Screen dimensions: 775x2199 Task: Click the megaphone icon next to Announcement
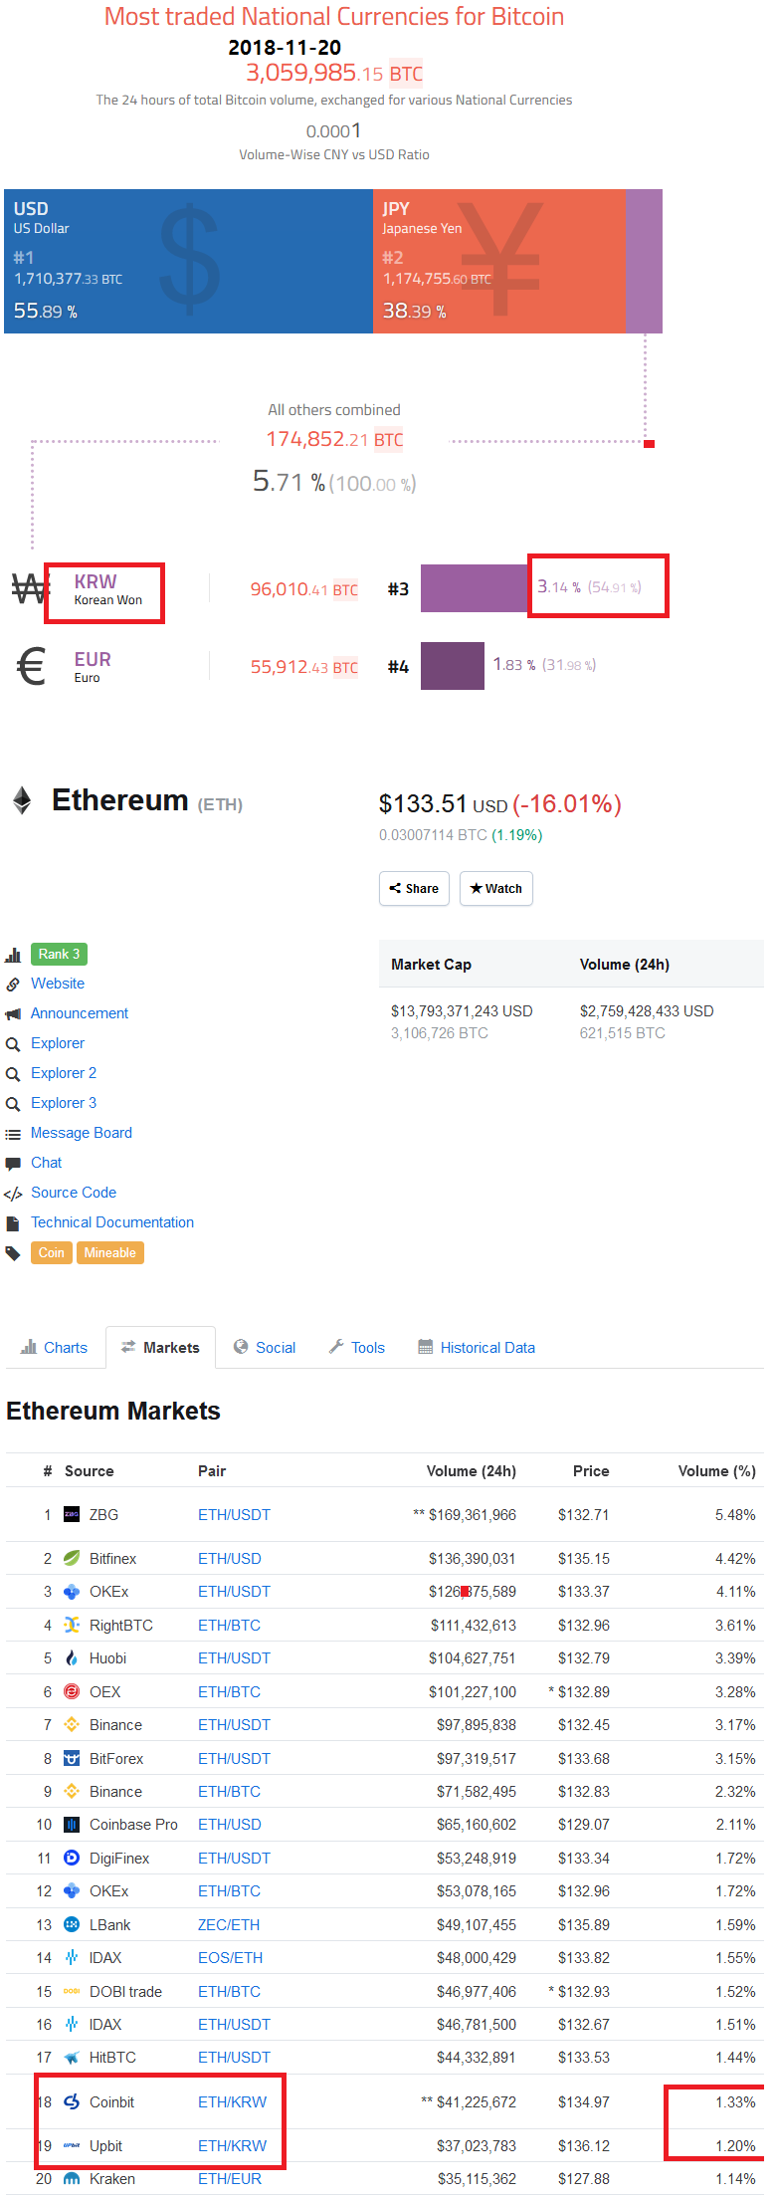point(13,1013)
